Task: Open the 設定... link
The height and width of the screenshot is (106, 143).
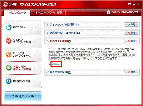Action: point(56,64)
